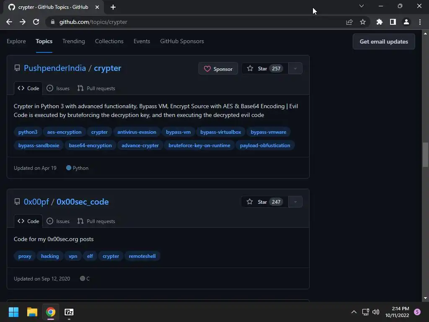Image resolution: width=429 pixels, height=322 pixels.
Task: Open PushpenderIndia user profile link
Action: pyautogui.click(x=55, y=68)
